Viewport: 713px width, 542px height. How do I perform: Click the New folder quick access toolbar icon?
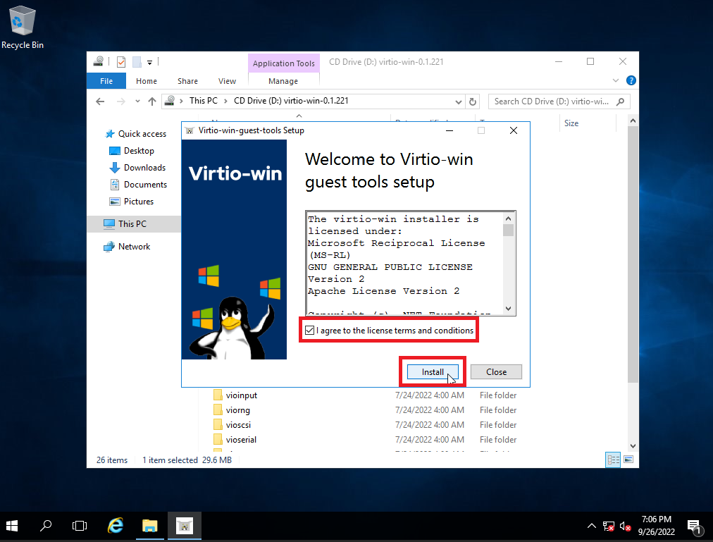pos(137,62)
